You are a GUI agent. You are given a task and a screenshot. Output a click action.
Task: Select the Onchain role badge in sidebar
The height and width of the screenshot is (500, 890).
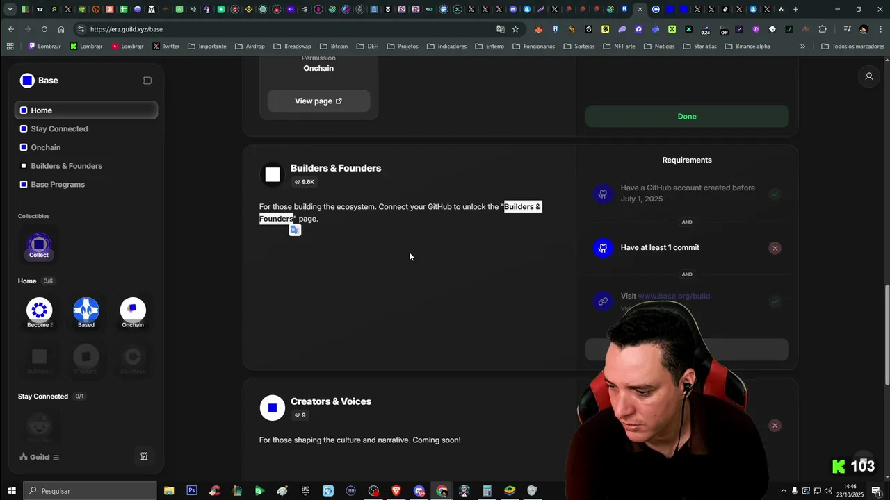click(x=133, y=312)
